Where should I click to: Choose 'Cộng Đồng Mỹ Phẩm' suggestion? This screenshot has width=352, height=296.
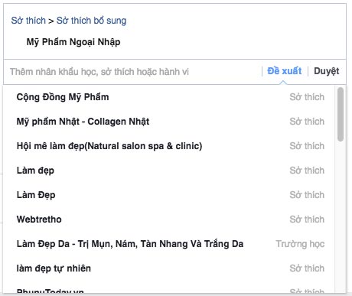click(x=169, y=97)
